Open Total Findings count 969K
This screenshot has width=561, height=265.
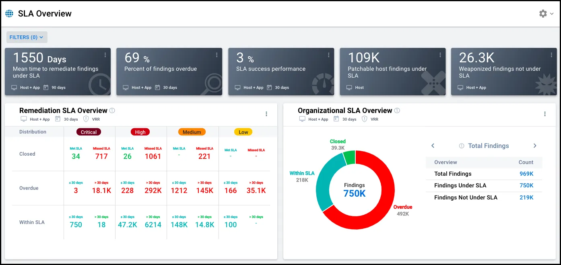(526, 174)
